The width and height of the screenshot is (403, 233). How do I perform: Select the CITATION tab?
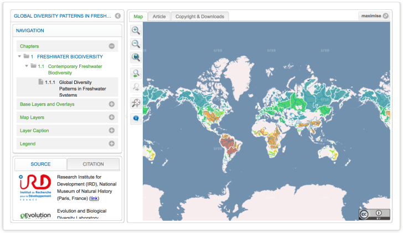click(94, 164)
